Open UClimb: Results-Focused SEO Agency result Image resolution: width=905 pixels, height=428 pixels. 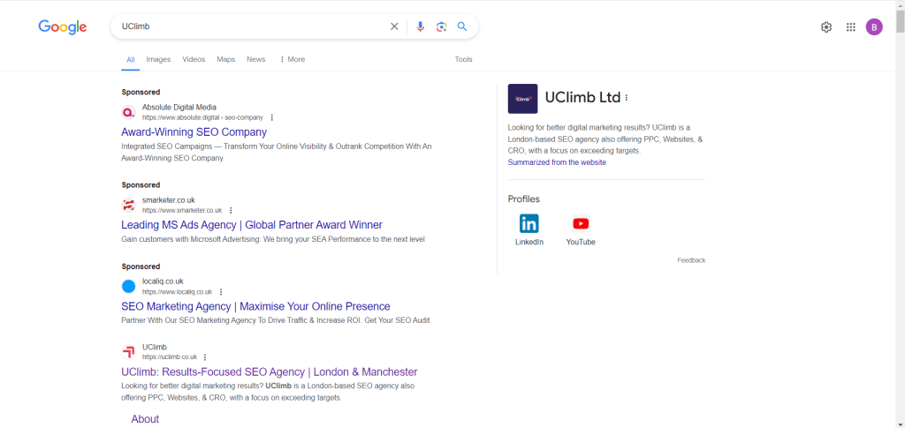[270, 372]
